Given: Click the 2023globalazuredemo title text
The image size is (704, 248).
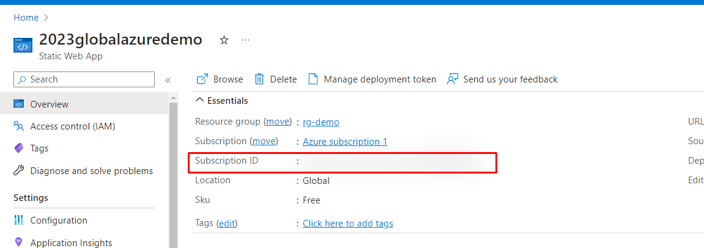Looking at the screenshot, I should 120,40.
